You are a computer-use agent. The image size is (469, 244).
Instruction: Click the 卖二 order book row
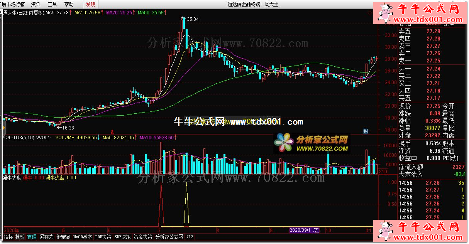(432, 53)
